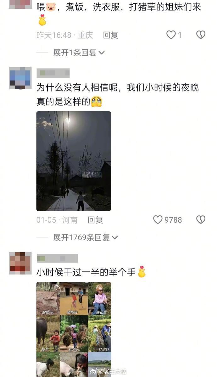Reply to the 昨天16:48 重庆 comment
The image size is (217, 377).
pyautogui.click(x=111, y=35)
